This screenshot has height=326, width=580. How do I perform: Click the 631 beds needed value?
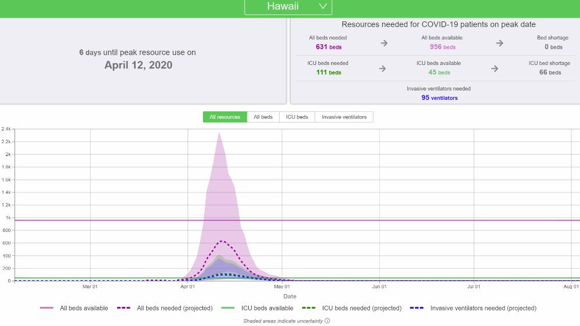click(x=328, y=47)
